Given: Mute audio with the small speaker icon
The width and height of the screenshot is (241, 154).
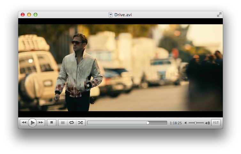Looking at the screenshot, I should (x=186, y=123).
